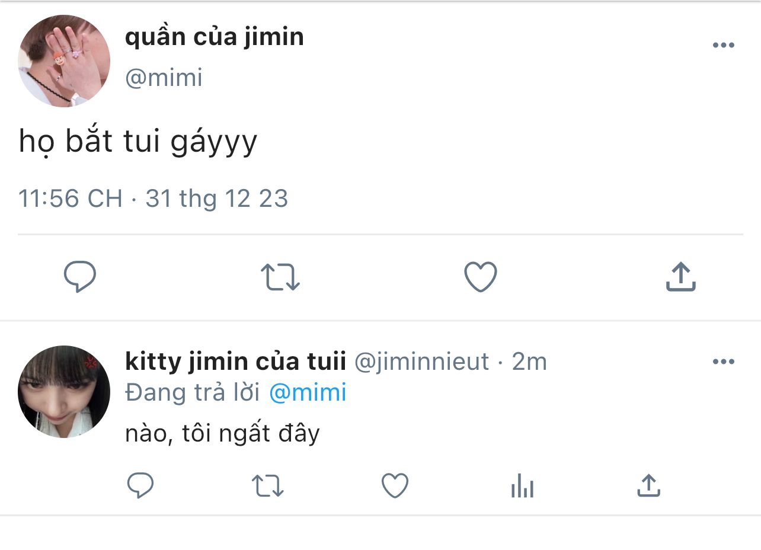This screenshot has width=761, height=550.
Task: Open more options for the main tweet
Action: point(723,46)
